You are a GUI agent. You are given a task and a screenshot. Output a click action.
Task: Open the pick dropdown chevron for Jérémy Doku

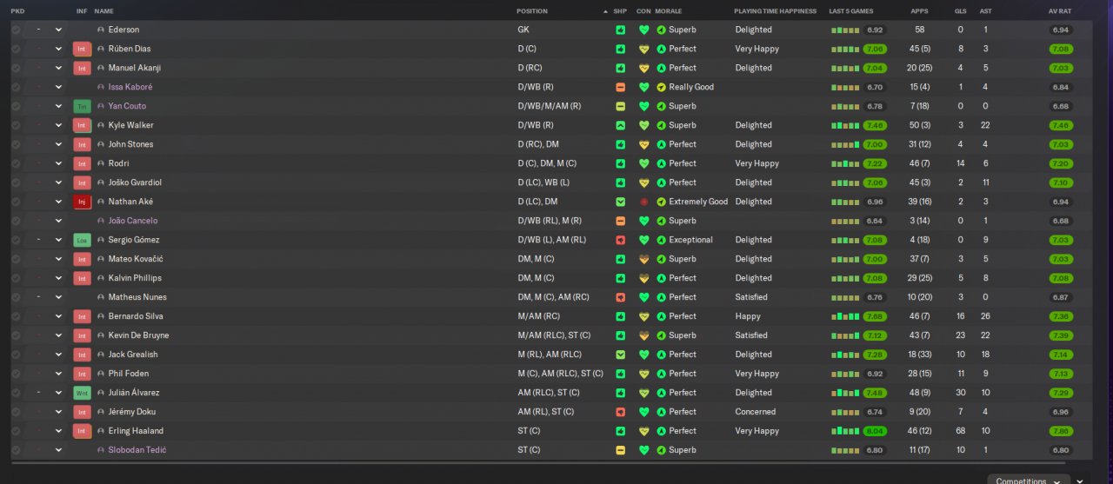(x=59, y=412)
